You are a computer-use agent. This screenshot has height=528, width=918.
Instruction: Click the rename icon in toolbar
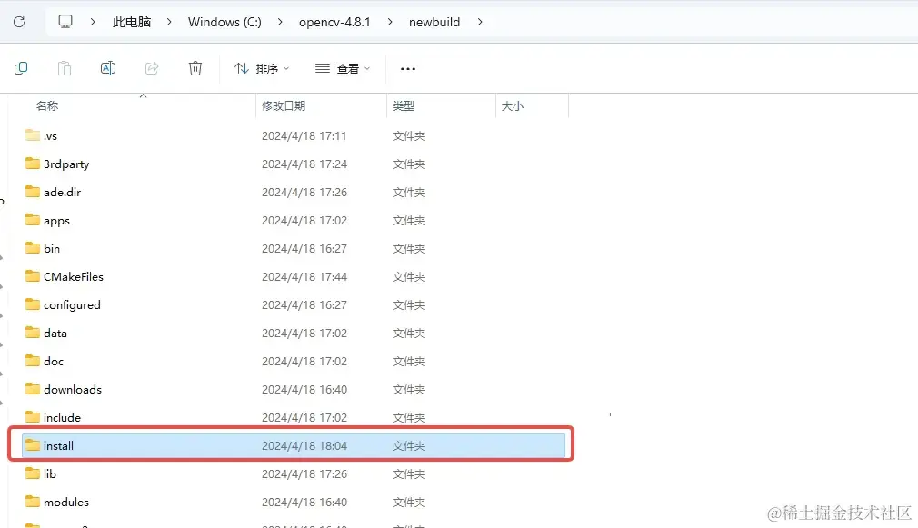(x=108, y=68)
